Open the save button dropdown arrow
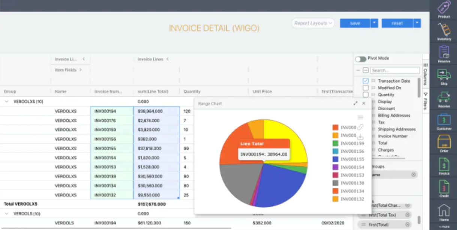This screenshot has height=230, width=457. pyautogui.click(x=374, y=23)
